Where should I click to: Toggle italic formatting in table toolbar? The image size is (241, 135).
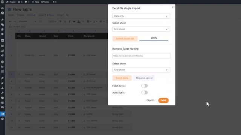tap(70, 21)
